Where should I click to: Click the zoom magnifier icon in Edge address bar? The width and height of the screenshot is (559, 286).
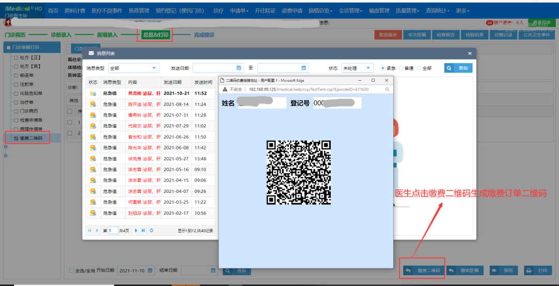coord(387,89)
